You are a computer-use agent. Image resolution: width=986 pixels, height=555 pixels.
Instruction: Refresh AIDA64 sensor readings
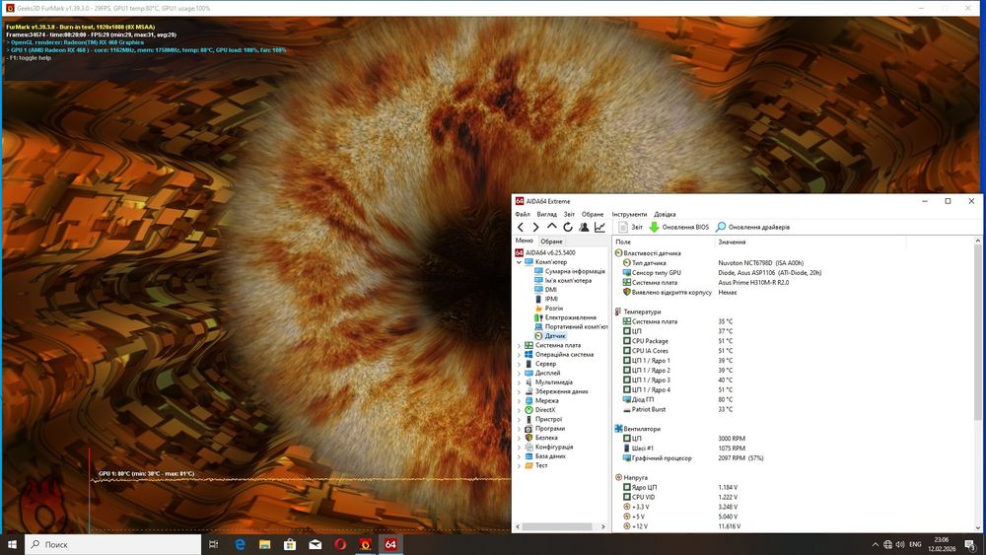click(568, 227)
